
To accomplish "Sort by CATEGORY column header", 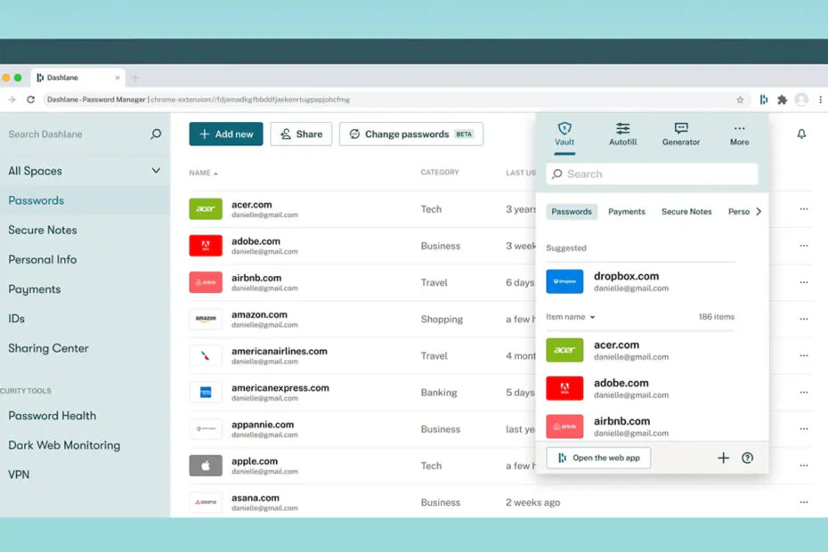I will tap(439, 172).
